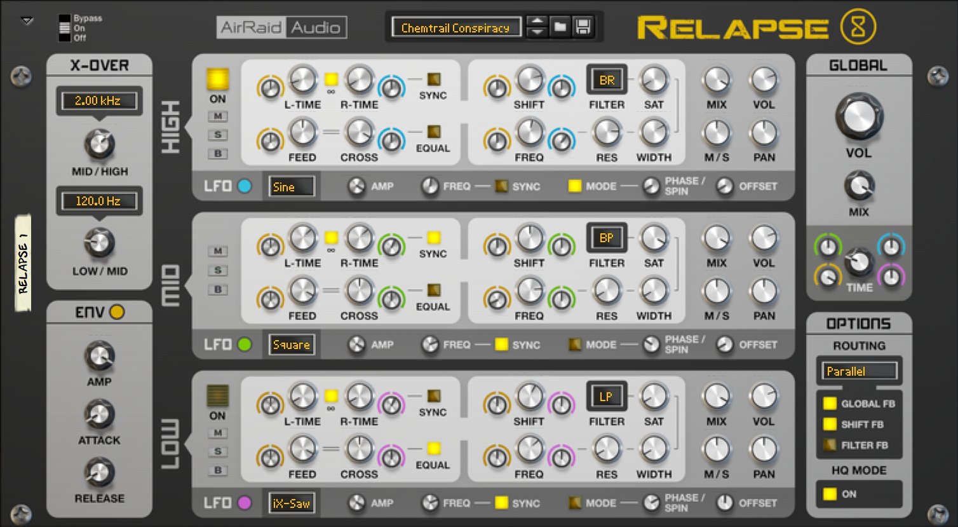Click the HIGH band SHIFT knob
The height and width of the screenshot is (527, 958).
click(x=529, y=79)
